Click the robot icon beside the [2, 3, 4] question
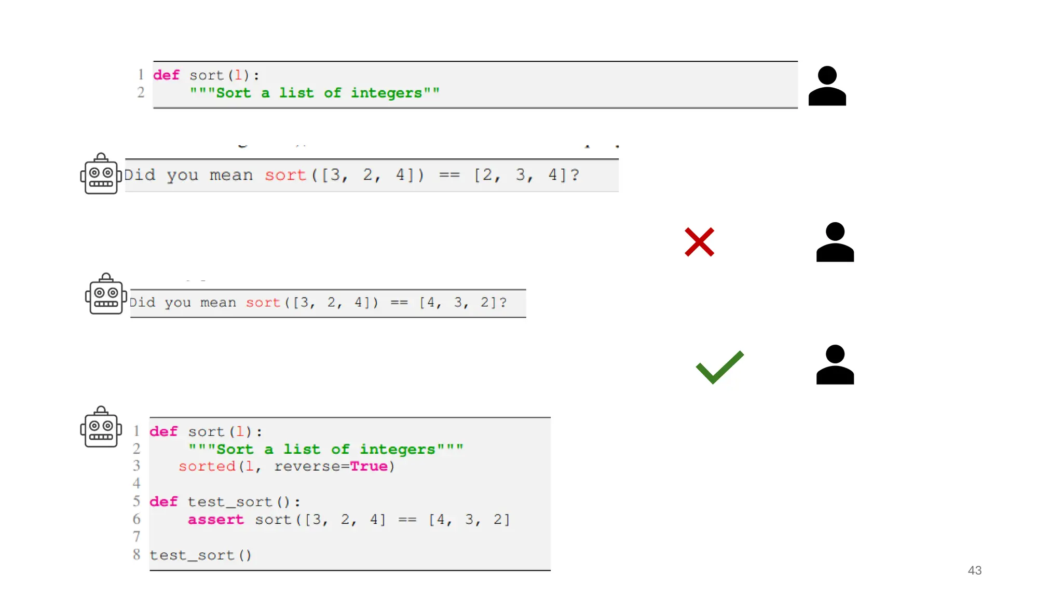This screenshot has height=598, width=1063. click(101, 174)
